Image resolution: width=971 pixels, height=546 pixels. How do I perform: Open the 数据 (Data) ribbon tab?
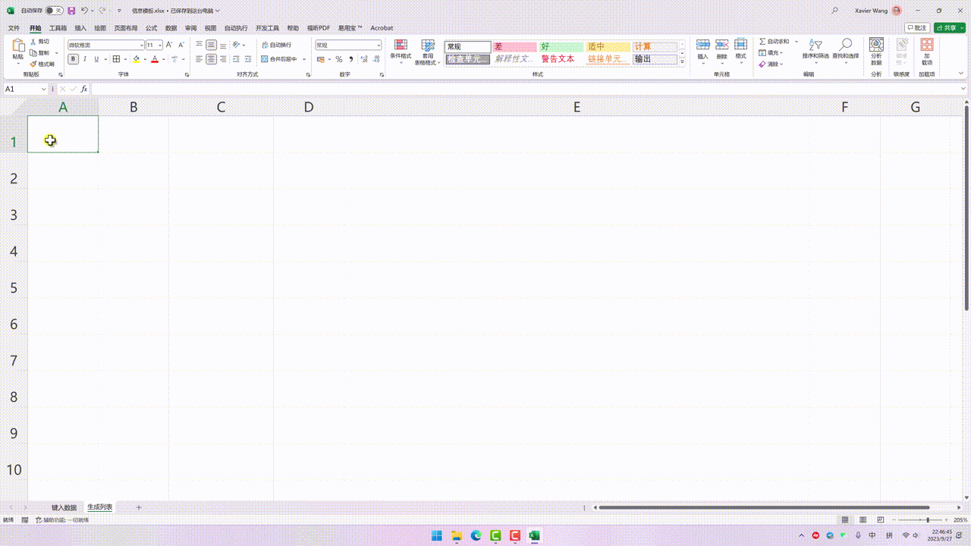(x=171, y=28)
